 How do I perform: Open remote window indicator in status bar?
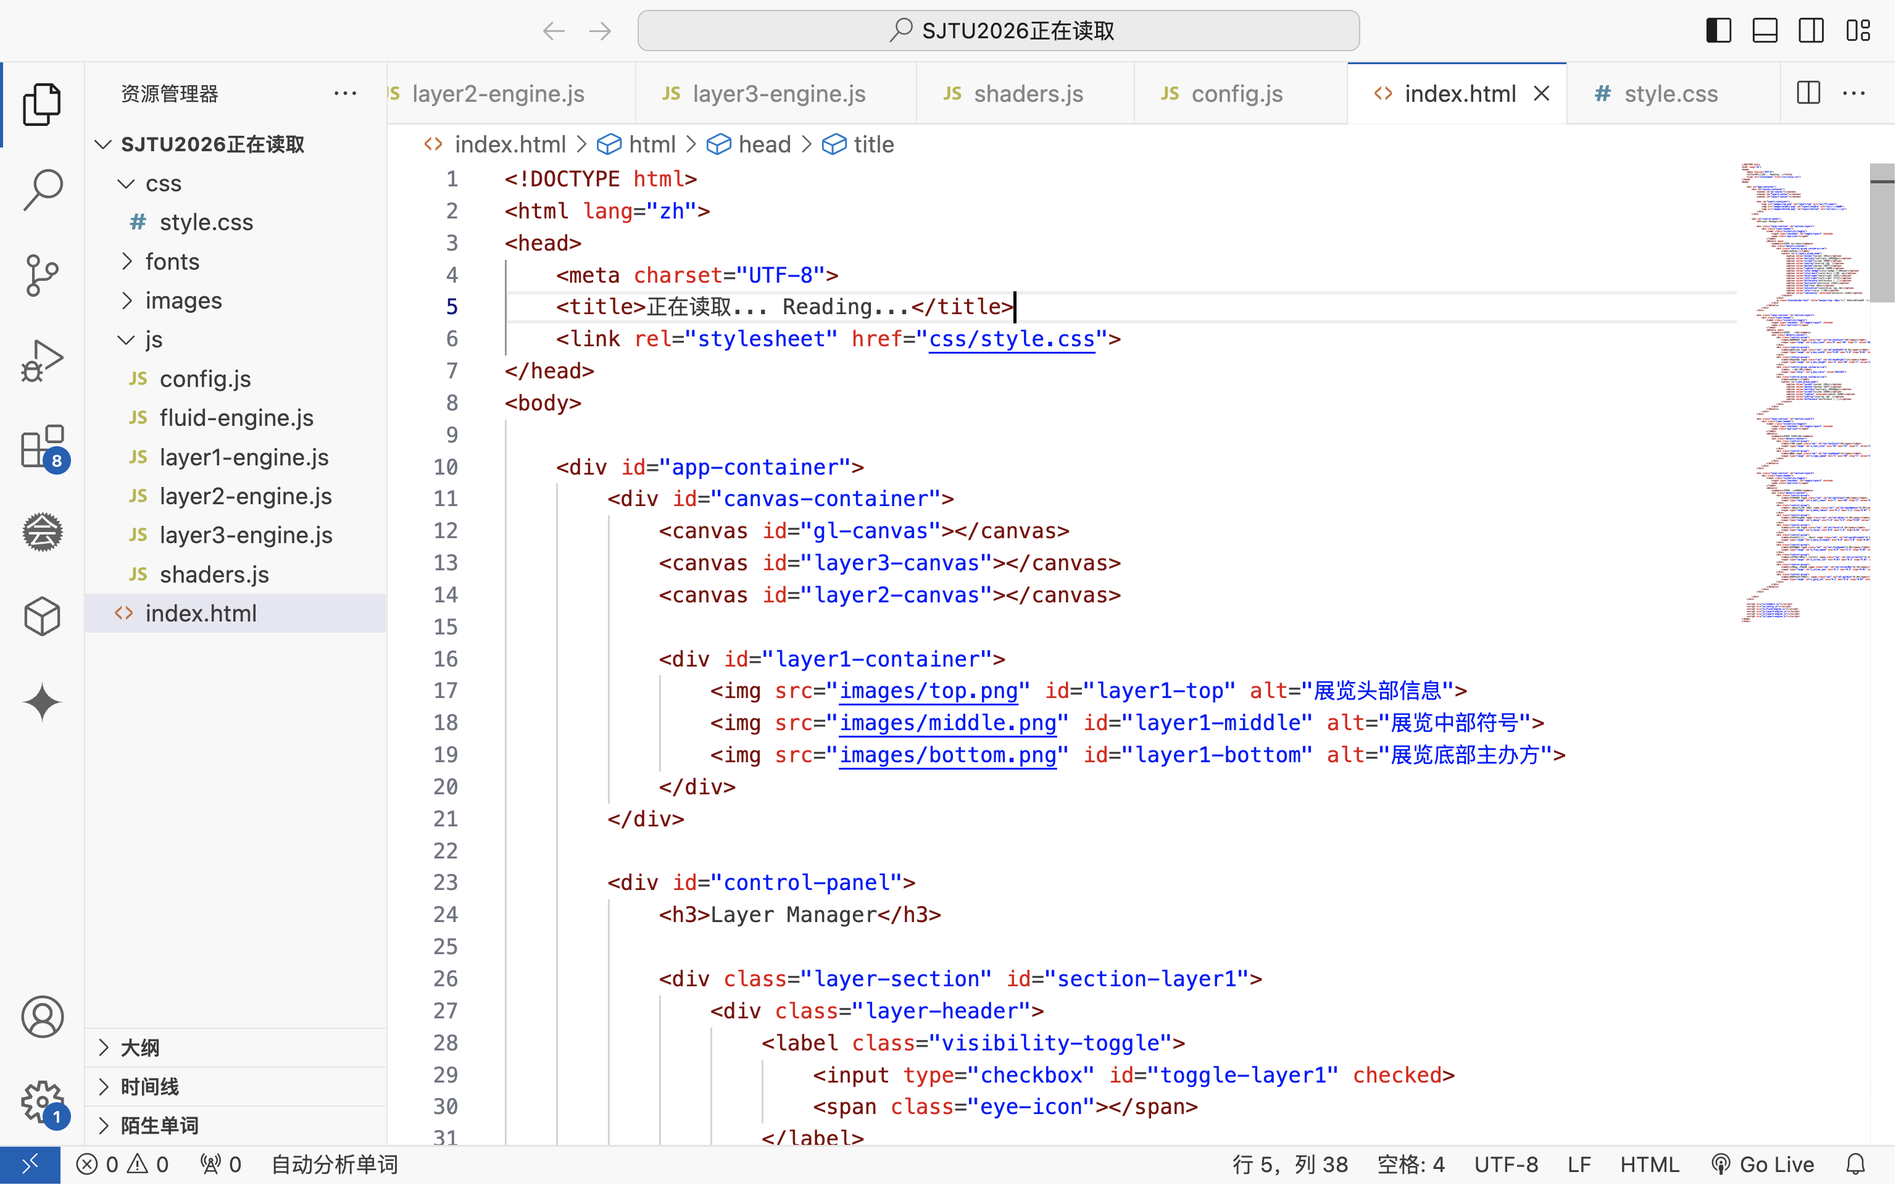coord(30,1165)
